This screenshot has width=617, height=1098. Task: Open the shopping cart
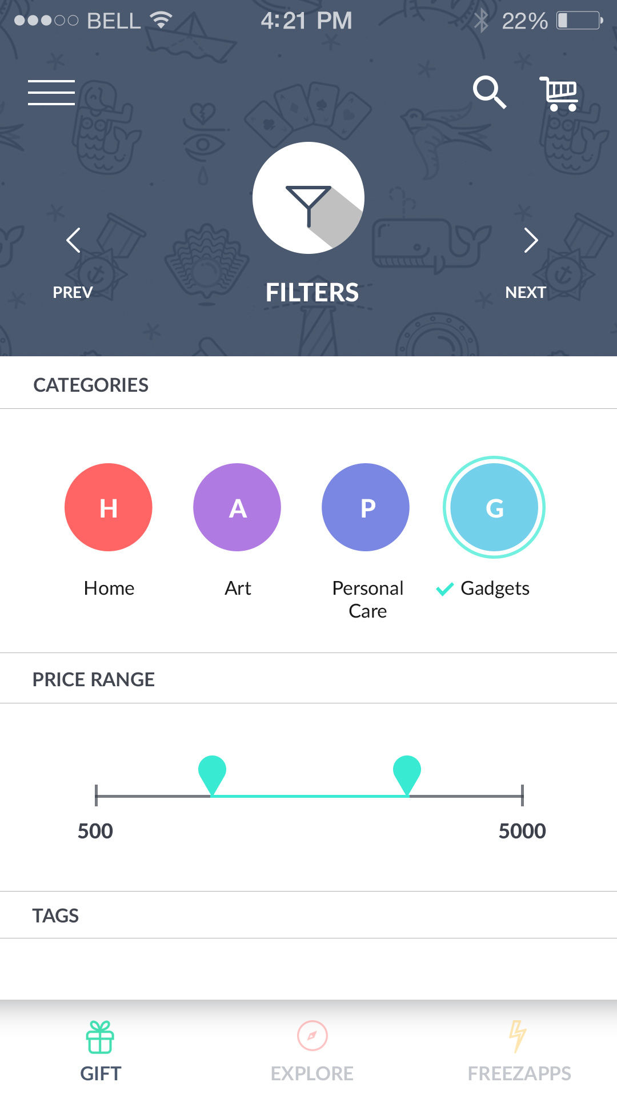point(559,93)
